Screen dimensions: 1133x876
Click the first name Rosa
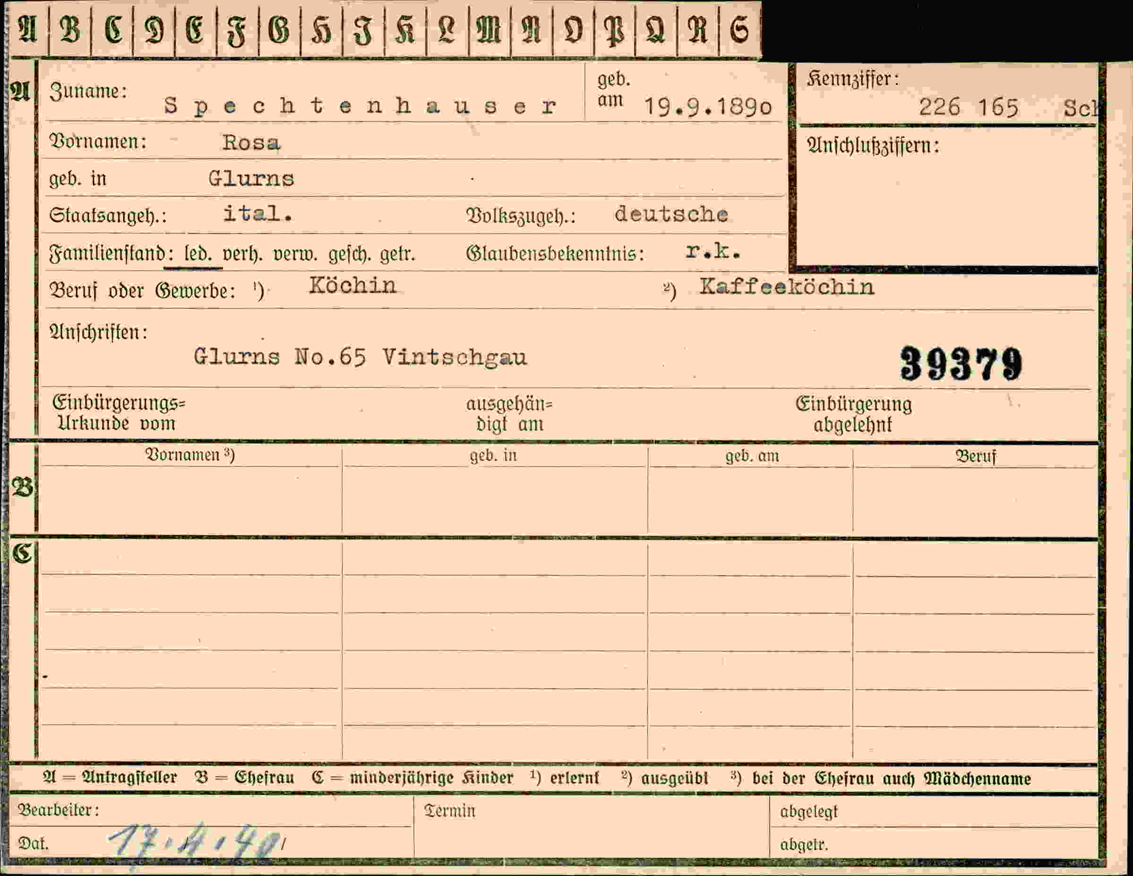click(x=251, y=143)
